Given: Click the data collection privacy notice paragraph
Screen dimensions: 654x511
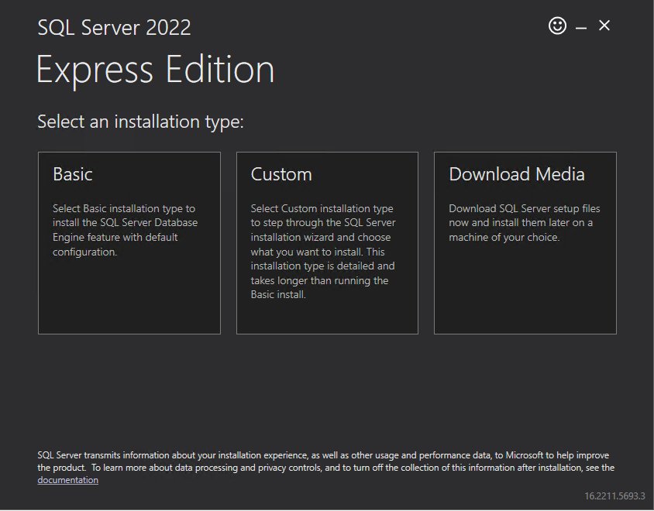Looking at the screenshot, I should click(x=325, y=461).
